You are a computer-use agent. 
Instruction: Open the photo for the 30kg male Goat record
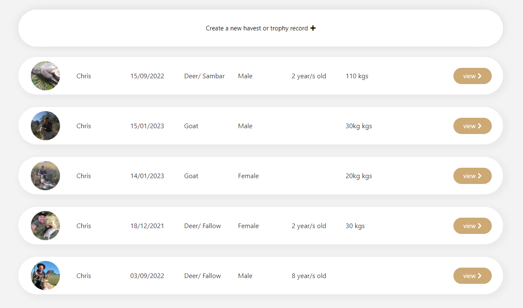pyautogui.click(x=45, y=126)
